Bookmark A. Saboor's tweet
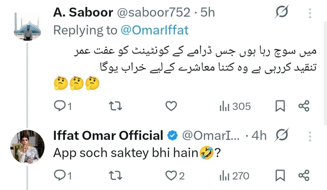Viewport: 327px width, 190px height. [x=280, y=106]
